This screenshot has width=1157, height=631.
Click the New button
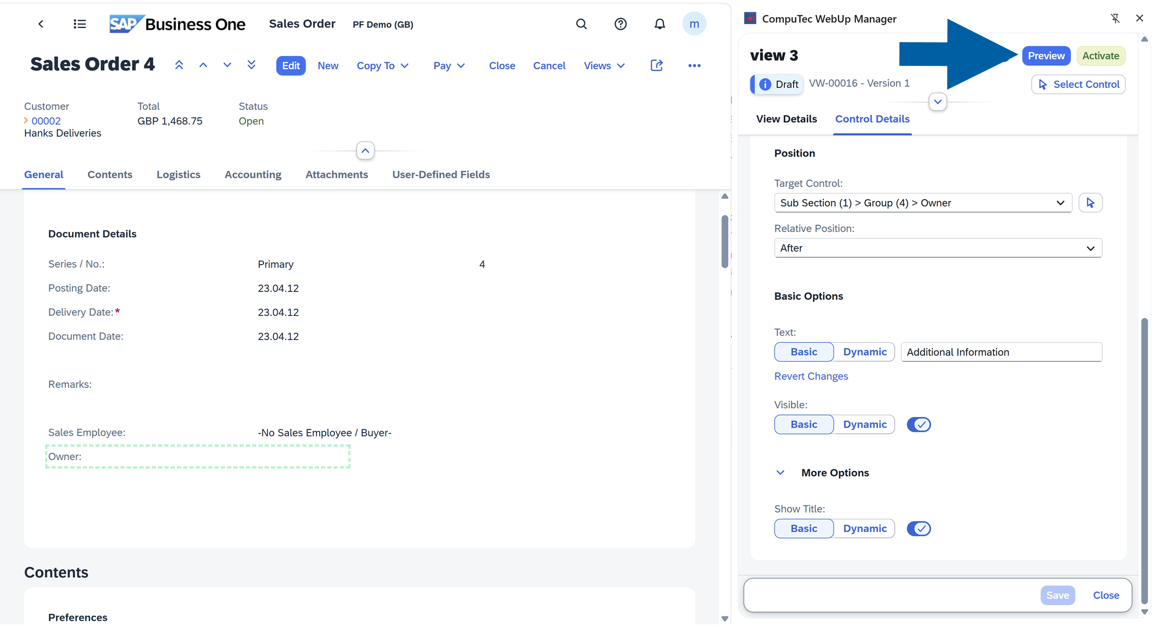328,66
